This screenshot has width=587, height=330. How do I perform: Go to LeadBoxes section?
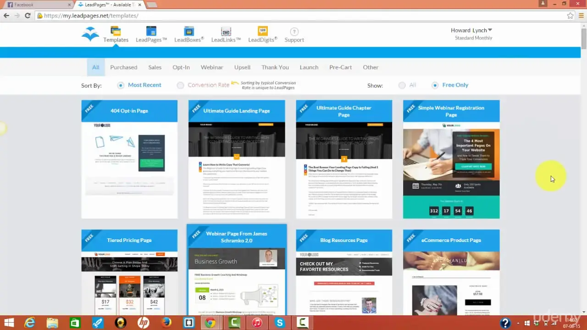point(188,34)
